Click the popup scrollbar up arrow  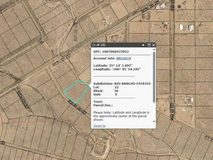coord(154,49)
